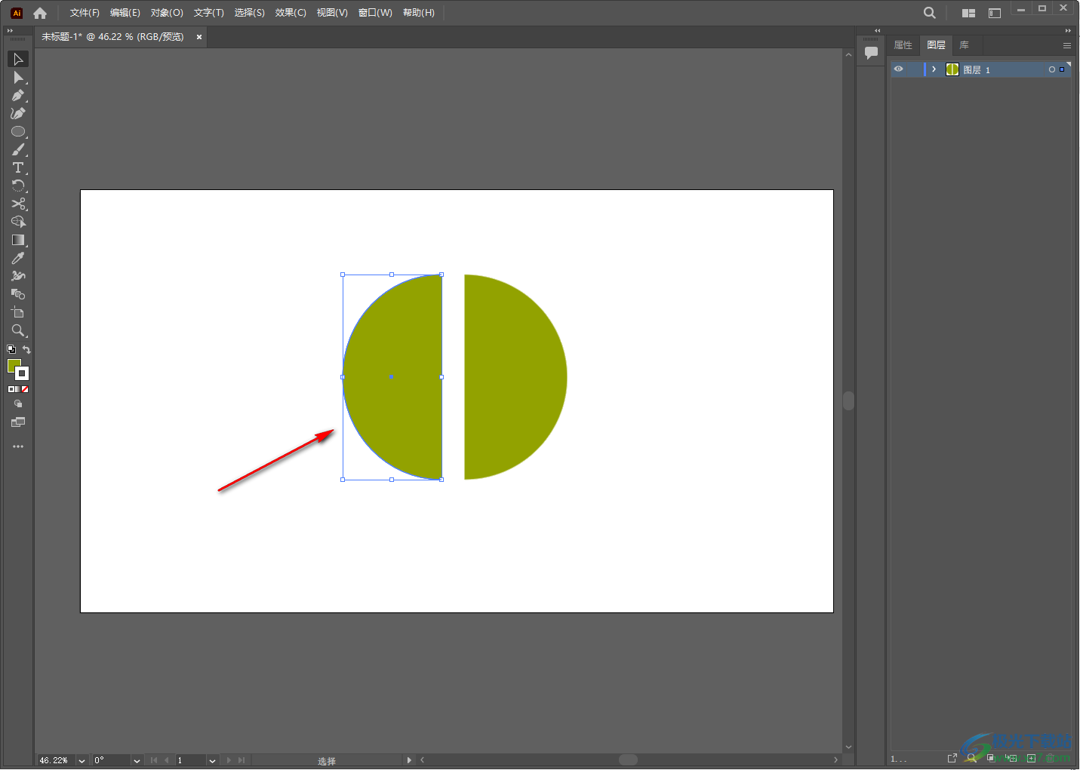
Task: Change the screen mode
Action: pos(18,422)
